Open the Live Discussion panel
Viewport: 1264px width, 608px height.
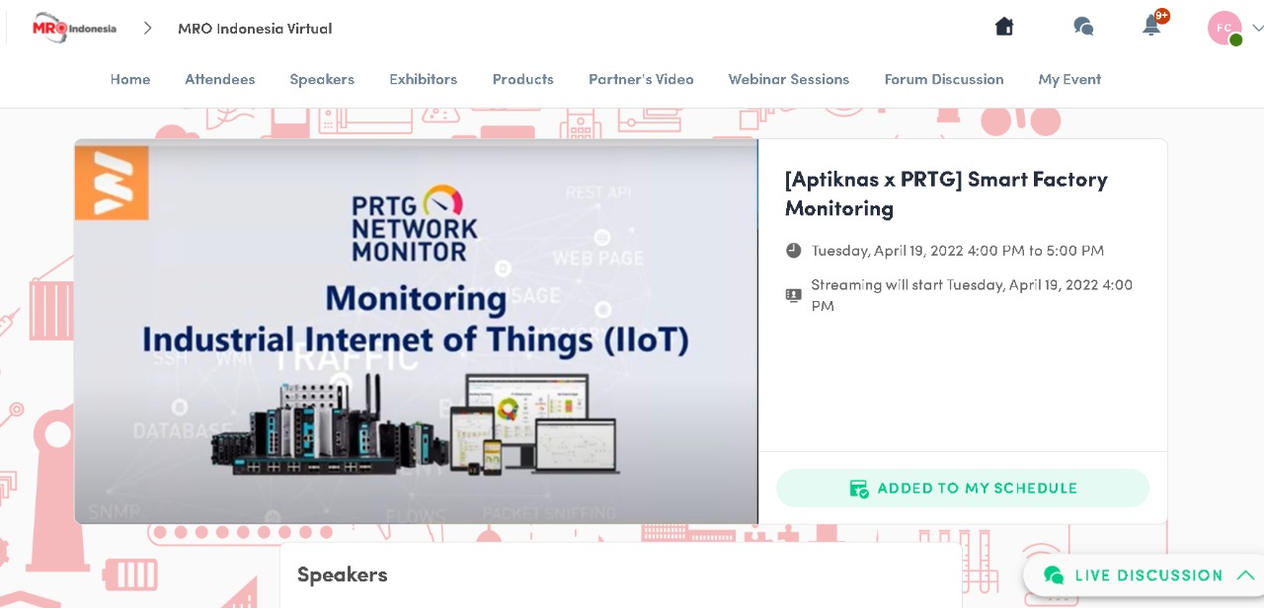tap(1144, 575)
